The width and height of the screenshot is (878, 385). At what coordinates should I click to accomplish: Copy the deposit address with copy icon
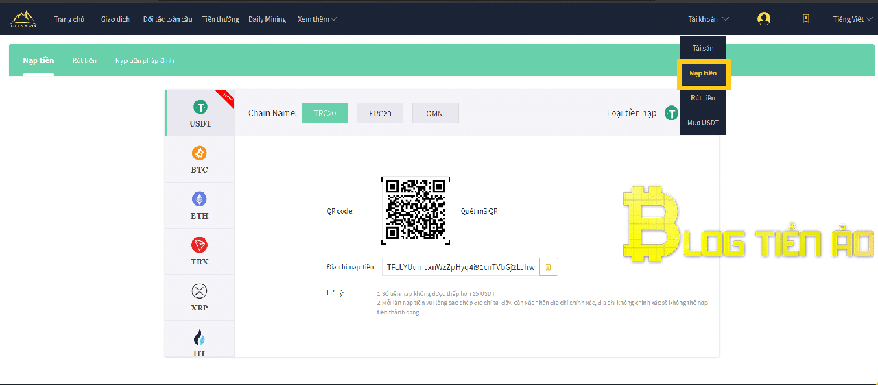(x=548, y=267)
